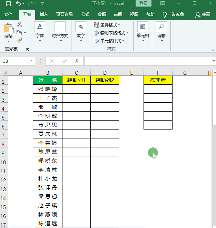Expand the 粘贴 dropdown arrow
Viewport: 216px width, 228px height.
(x=9, y=42)
